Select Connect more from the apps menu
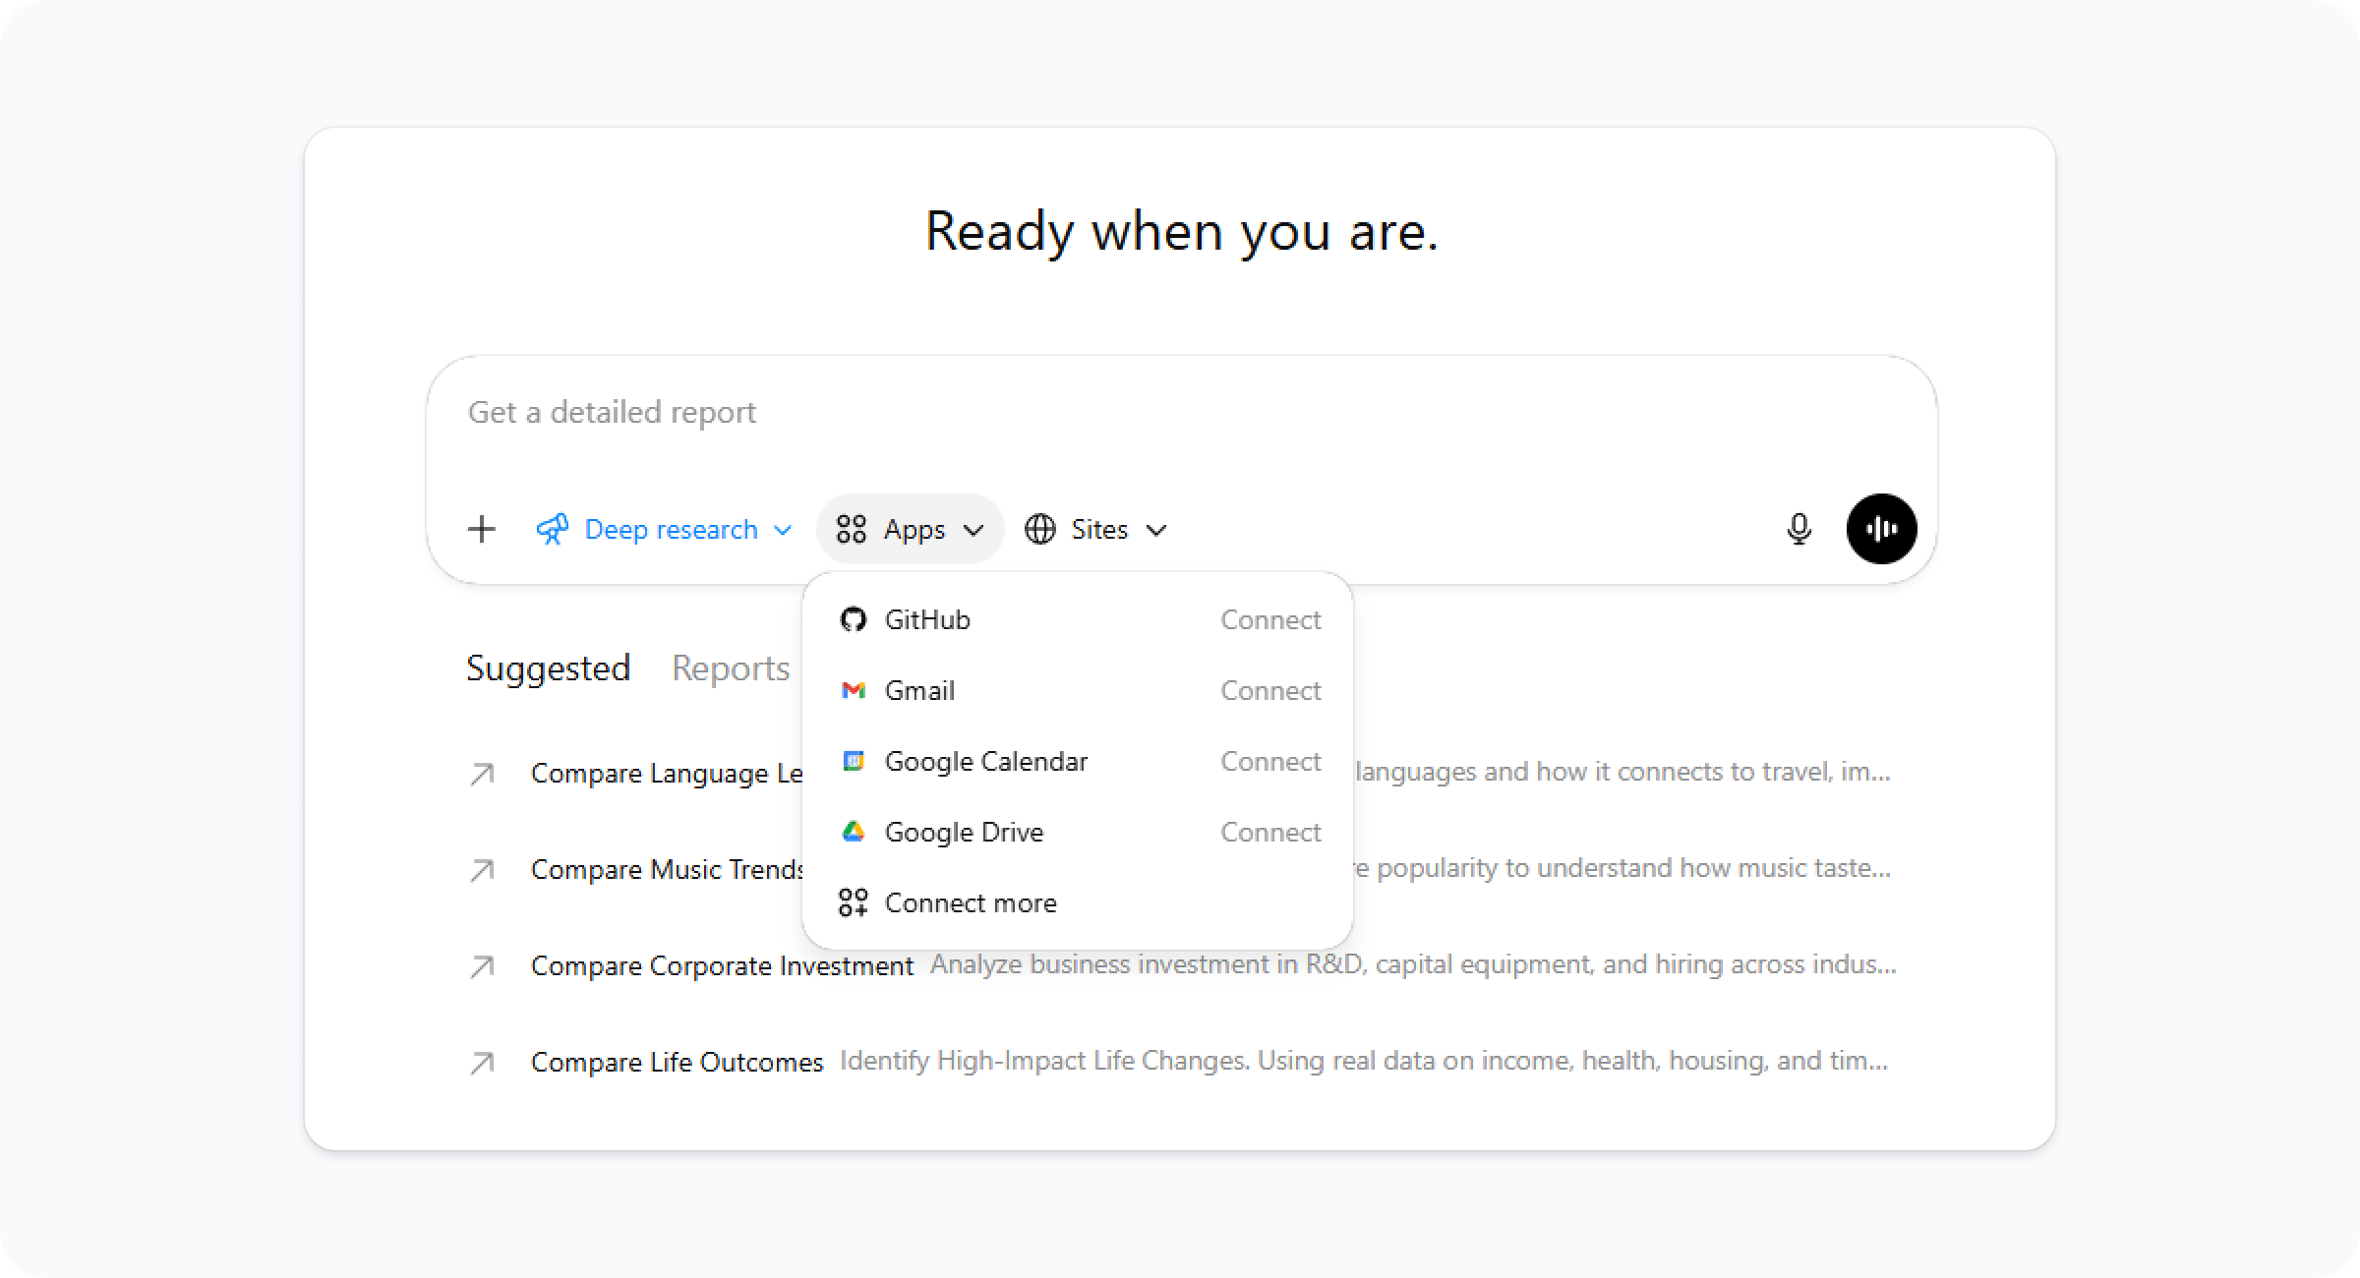The image size is (2360, 1278). click(x=971, y=902)
